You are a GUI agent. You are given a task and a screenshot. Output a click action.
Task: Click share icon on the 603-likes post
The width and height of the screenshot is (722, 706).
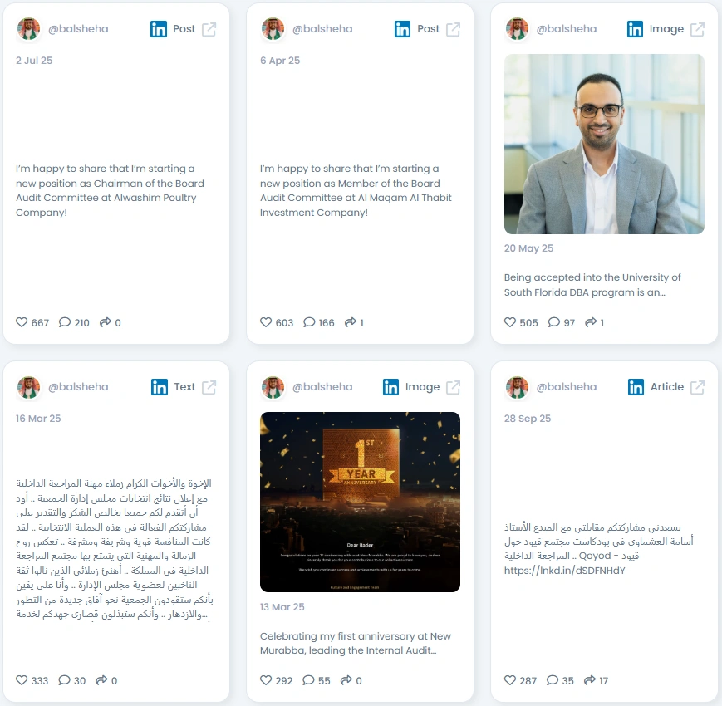click(x=351, y=322)
